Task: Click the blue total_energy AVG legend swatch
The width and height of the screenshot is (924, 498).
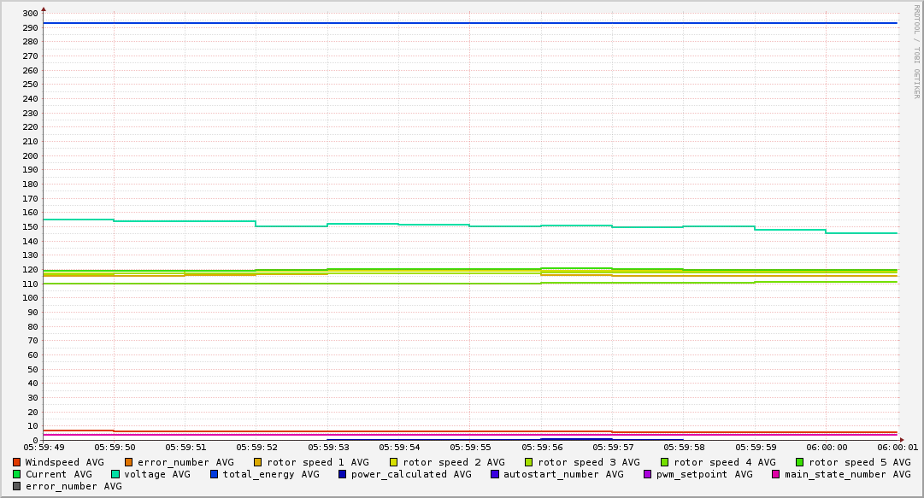Action: tap(215, 474)
